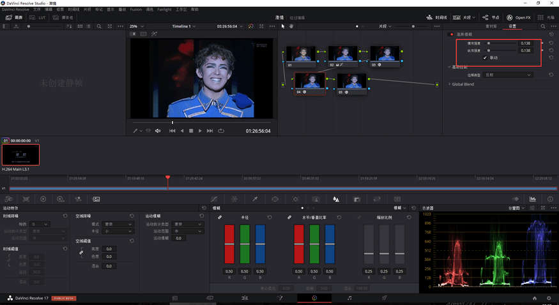Click the project settings gear icon

click(x=548, y=298)
